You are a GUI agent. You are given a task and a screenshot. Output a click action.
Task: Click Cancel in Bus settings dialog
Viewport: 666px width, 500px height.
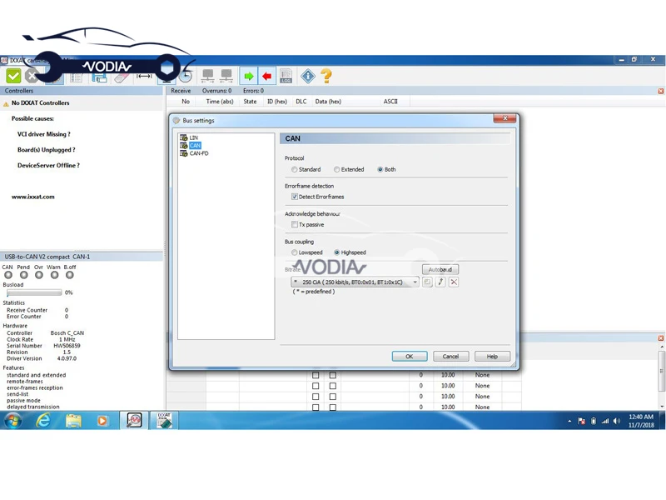click(x=450, y=357)
